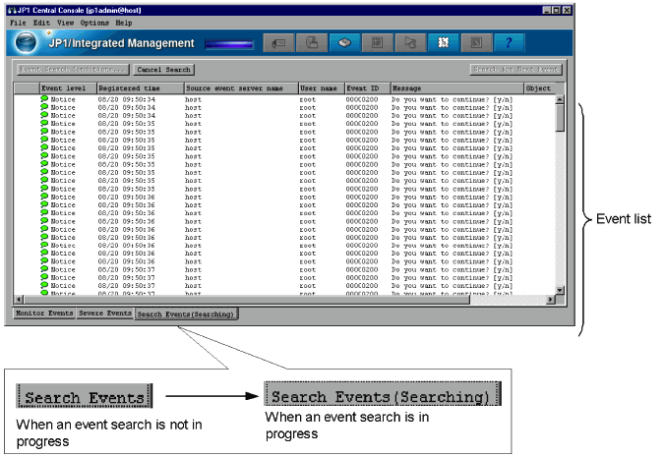This screenshot has width=665, height=456.
Task: Select the Search Events(Searching) tab
Action: 186,314
